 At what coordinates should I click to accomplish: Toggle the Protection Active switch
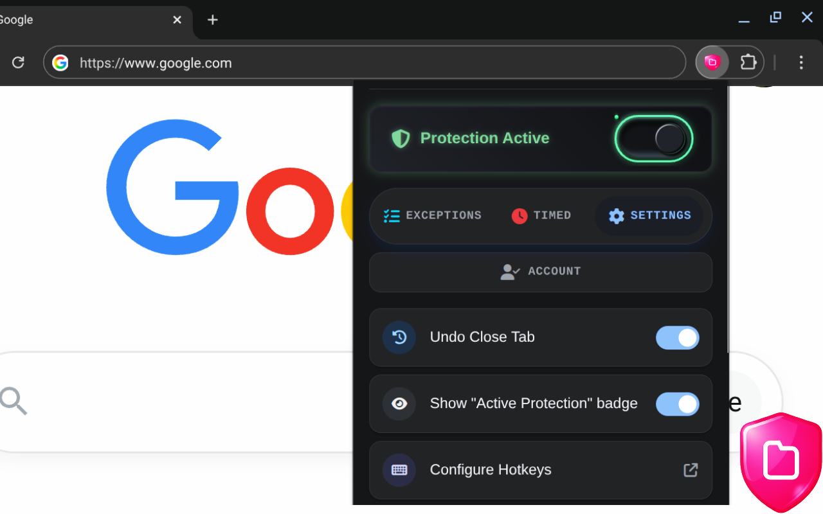point(654,138)
